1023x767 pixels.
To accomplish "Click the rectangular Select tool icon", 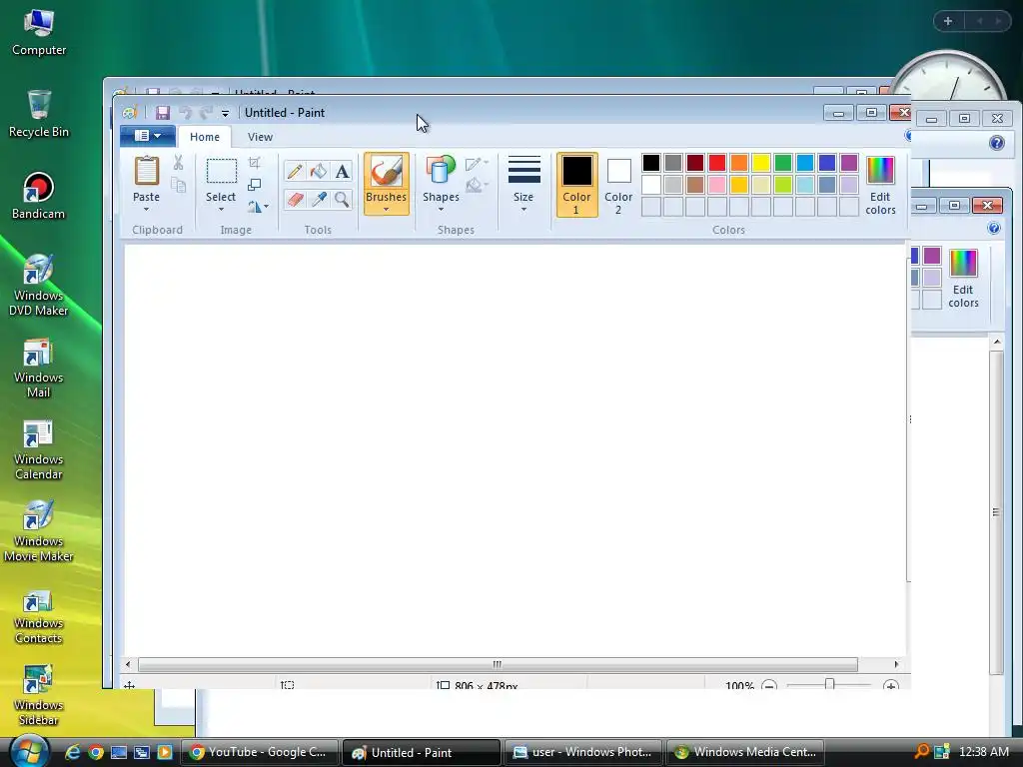I will pyautogui.click(x=221, y=171).
